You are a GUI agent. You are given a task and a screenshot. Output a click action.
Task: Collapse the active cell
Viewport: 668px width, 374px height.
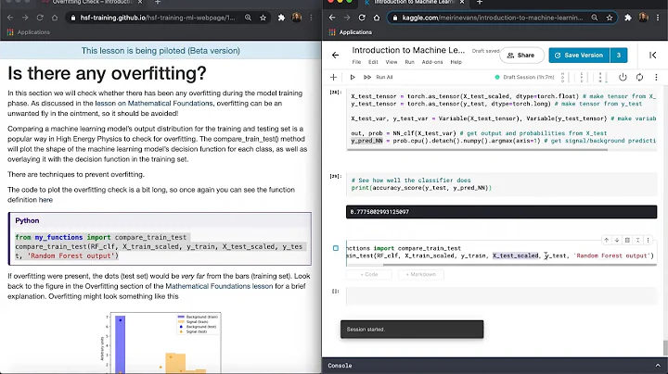point(637,240)
